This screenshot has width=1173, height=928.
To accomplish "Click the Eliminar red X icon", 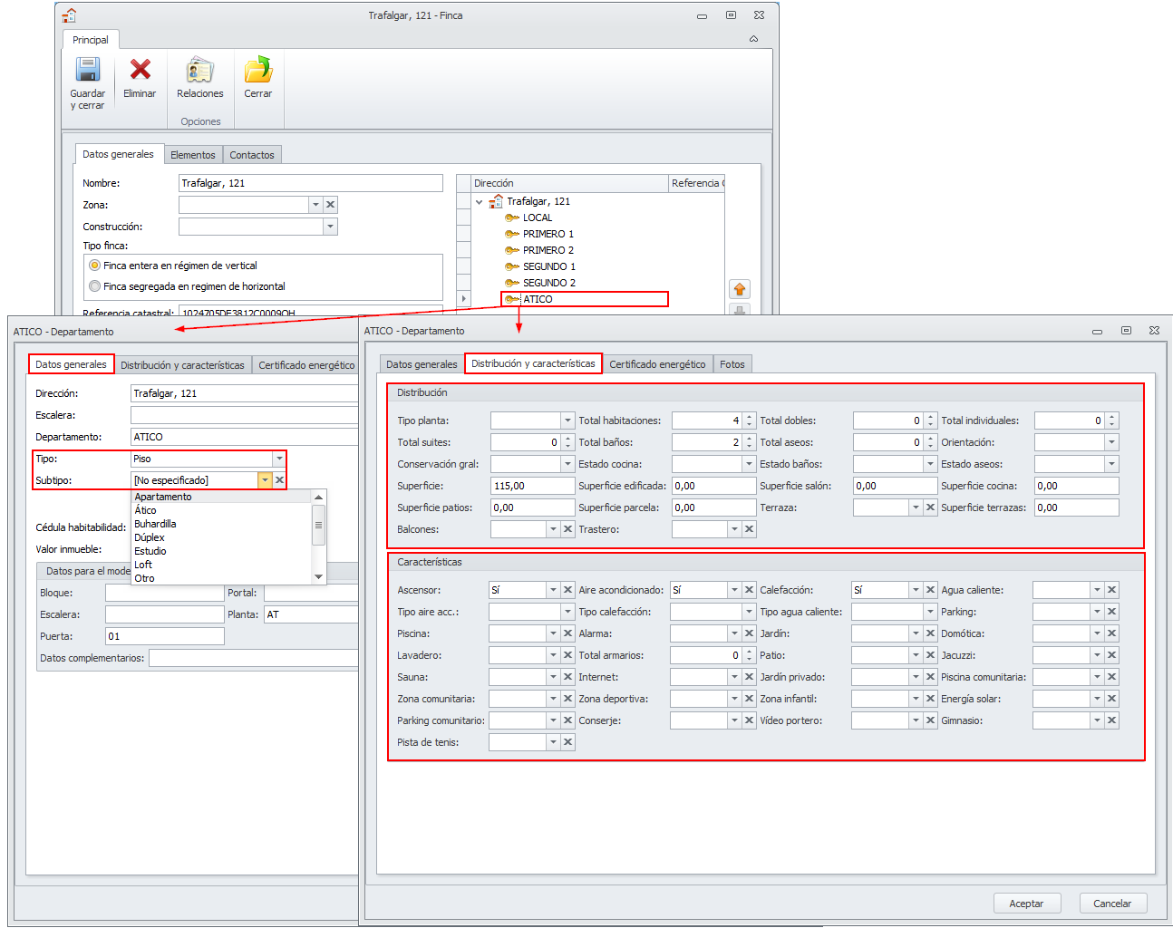I will (140, 70).
